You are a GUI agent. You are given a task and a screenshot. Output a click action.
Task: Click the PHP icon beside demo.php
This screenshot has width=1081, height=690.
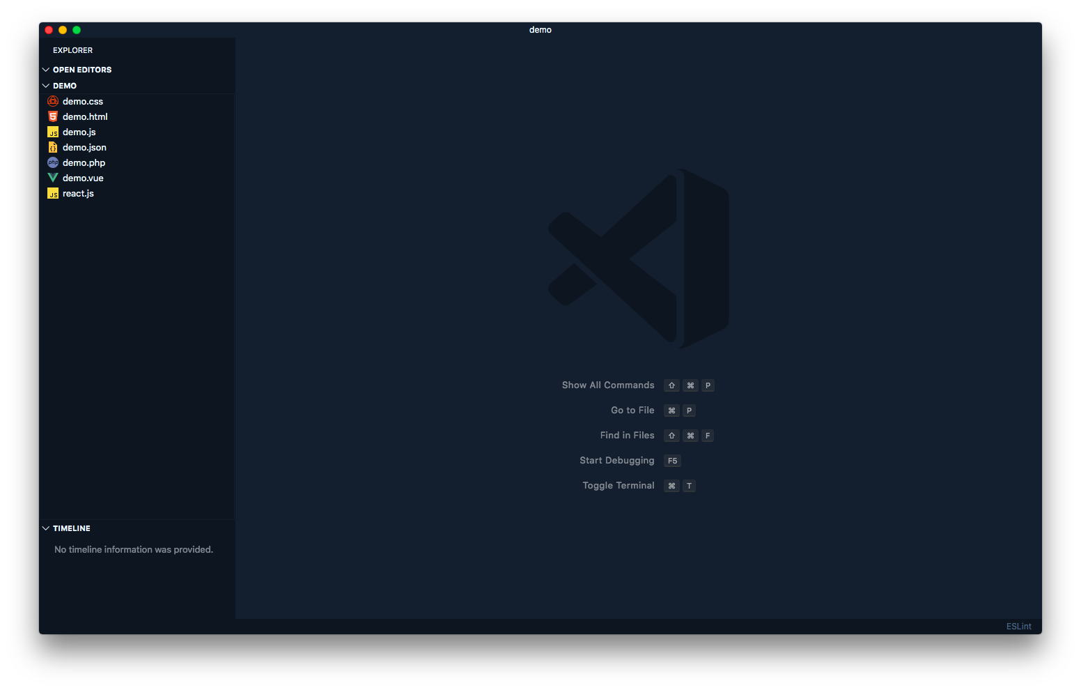point(53,162)
